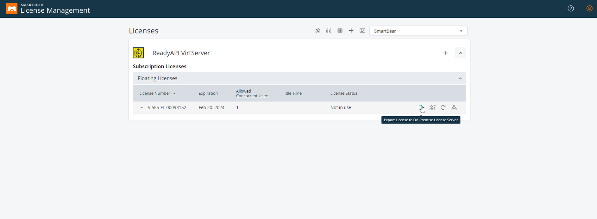This screenshot has width=597, height=219.
Task: Sort by License Number column header
Action: pyautogui.click(x=155, y=93)
